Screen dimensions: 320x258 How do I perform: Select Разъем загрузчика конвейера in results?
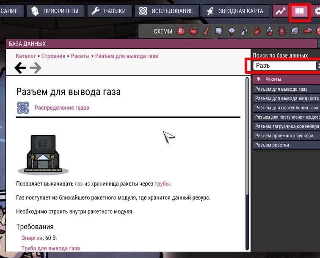(287, 126)
